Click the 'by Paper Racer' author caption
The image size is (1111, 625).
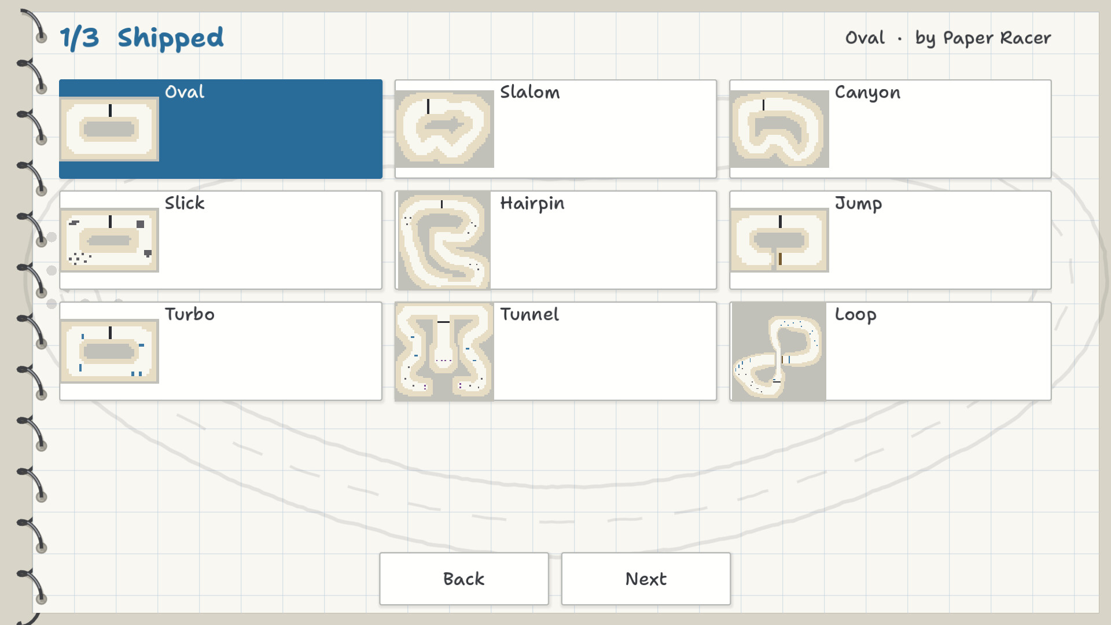coord(983,38)
